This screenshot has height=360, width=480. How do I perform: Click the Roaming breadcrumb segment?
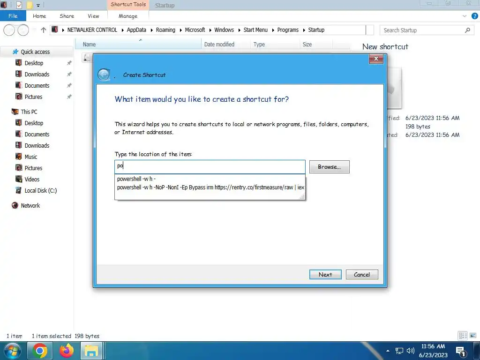click(x=165, y=30)
